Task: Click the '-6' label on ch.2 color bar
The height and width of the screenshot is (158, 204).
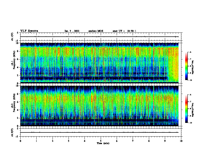Action: pos(190,95)
